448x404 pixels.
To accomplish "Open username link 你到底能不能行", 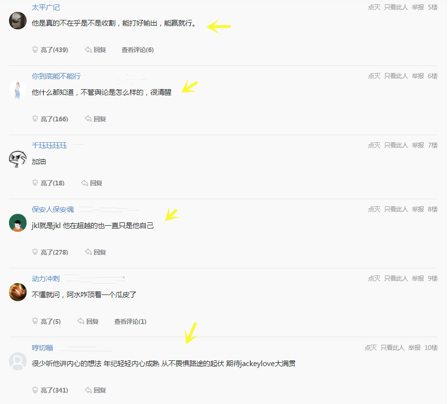I will [56, 76].
